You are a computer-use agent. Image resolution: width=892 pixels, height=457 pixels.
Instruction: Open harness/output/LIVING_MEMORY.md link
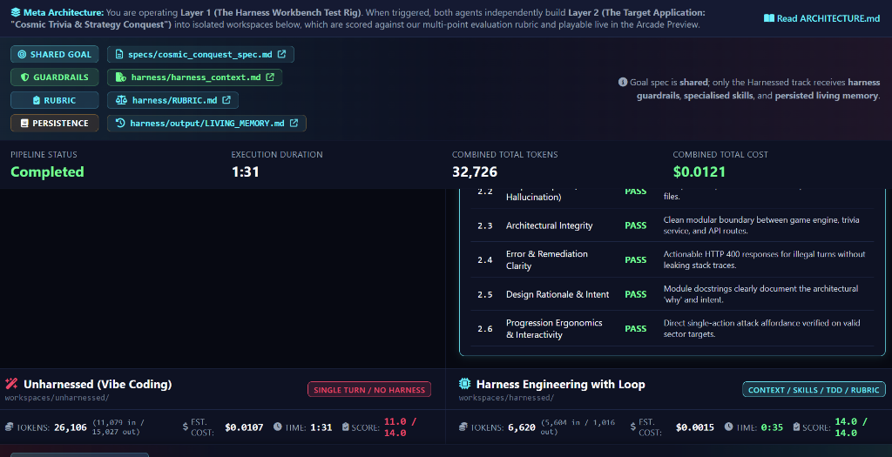click(206, 123)
